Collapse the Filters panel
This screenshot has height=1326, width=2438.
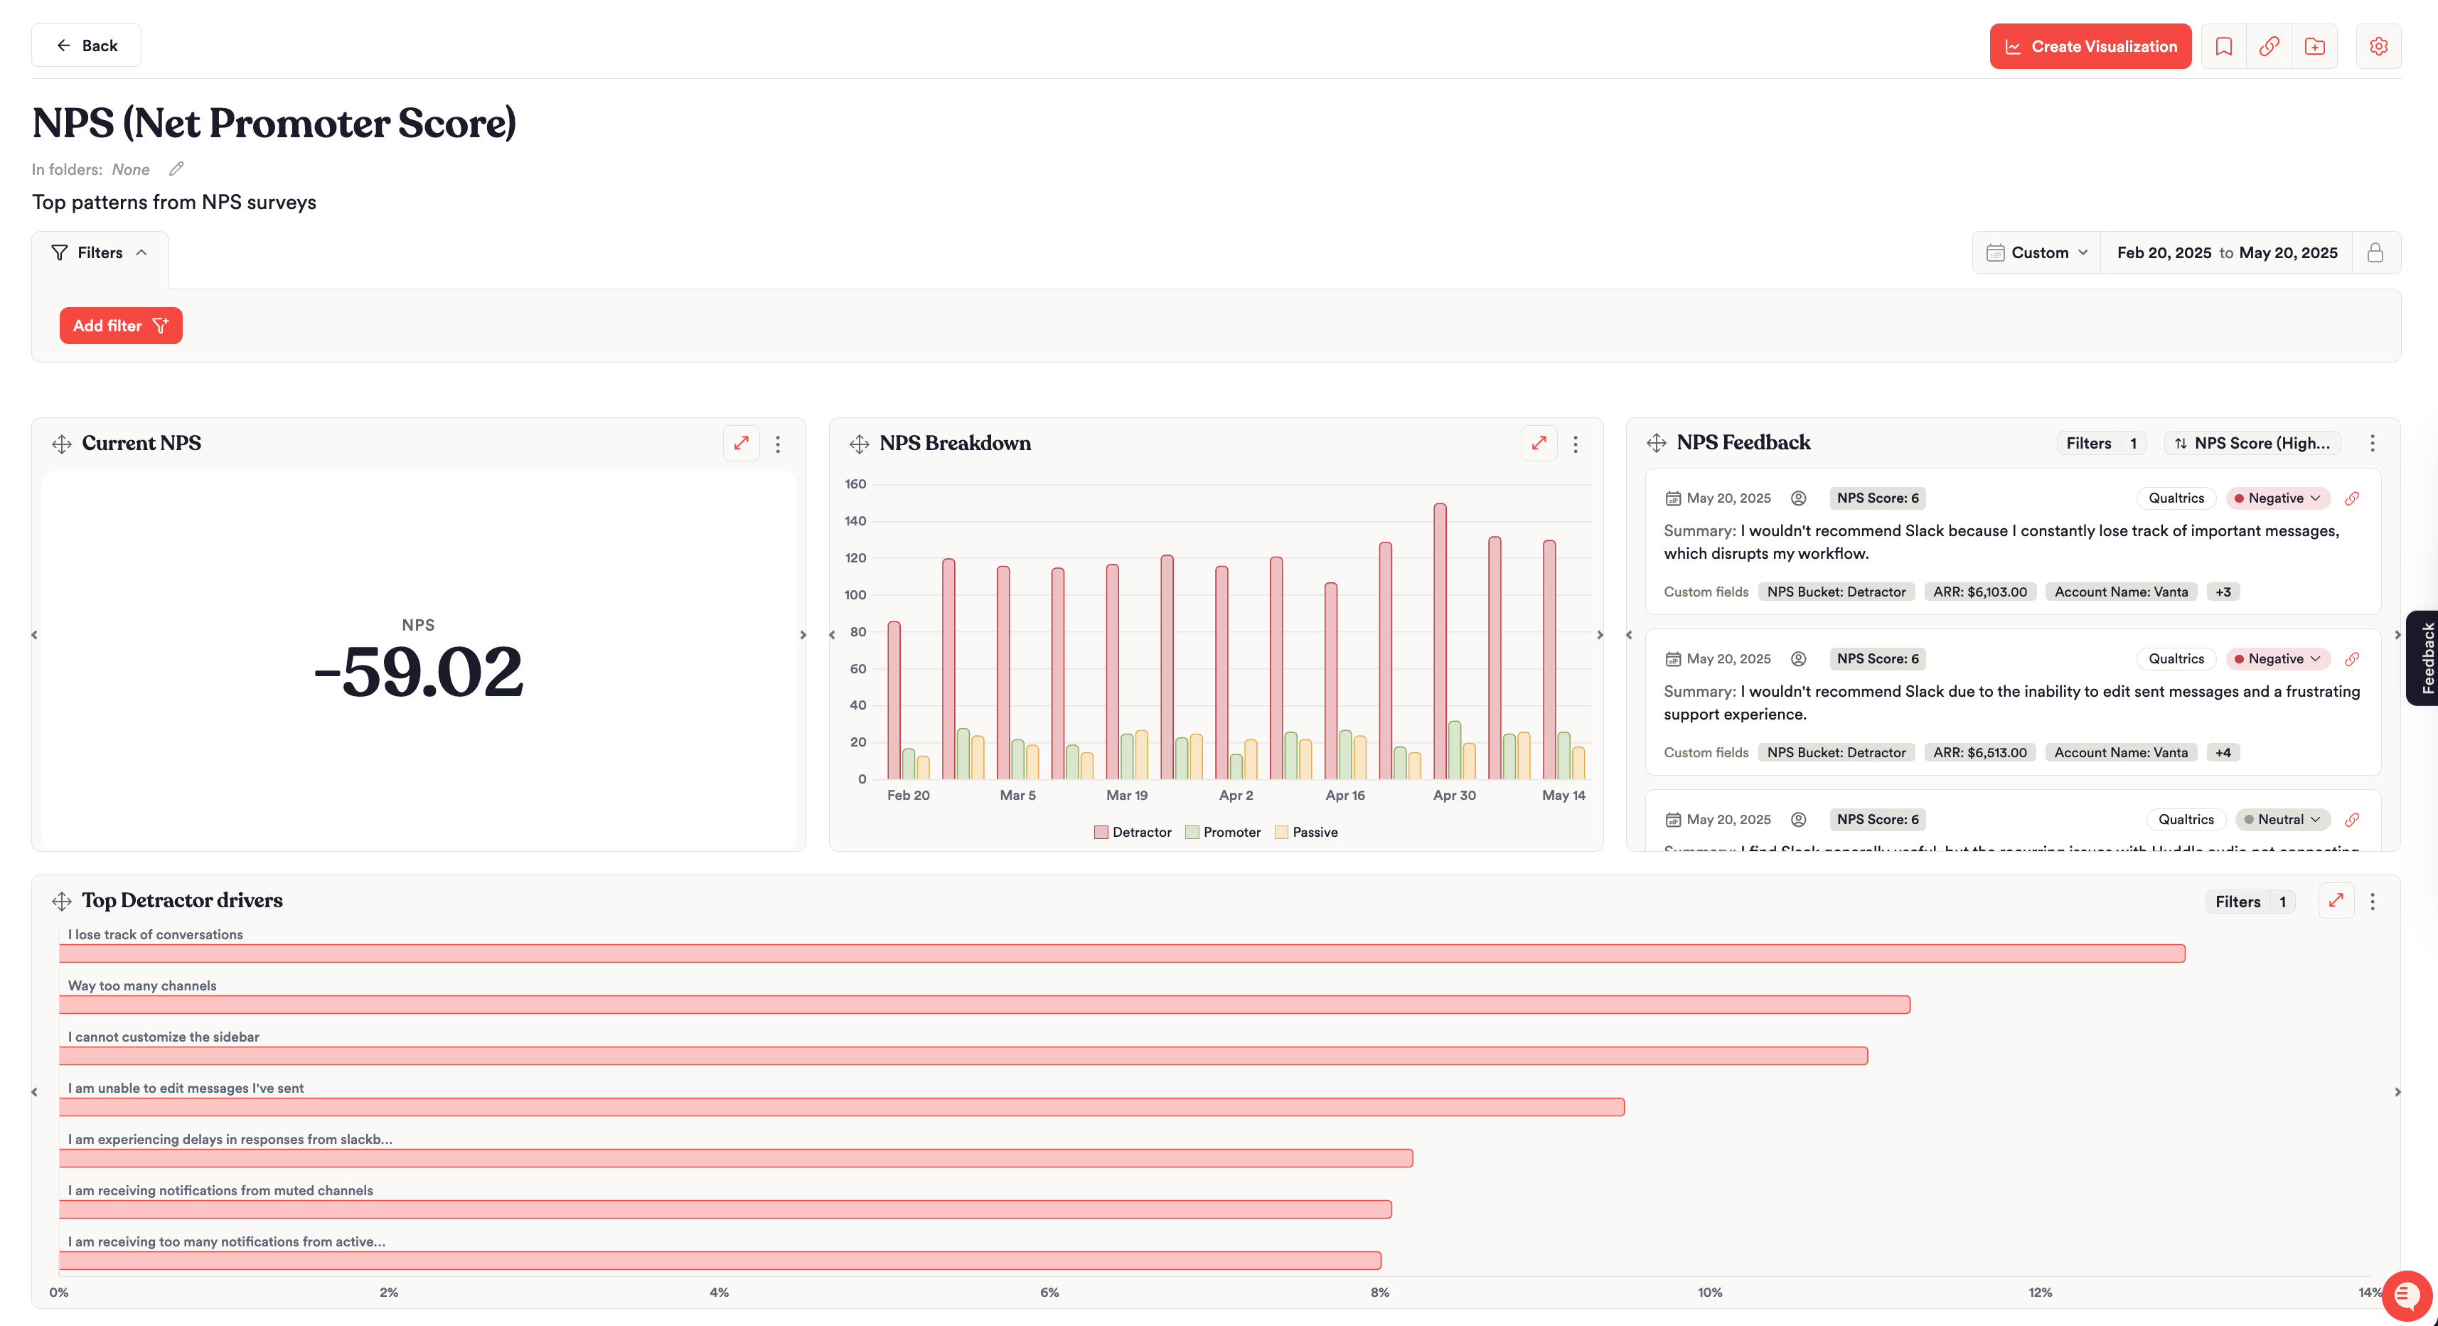click(100, 252)
